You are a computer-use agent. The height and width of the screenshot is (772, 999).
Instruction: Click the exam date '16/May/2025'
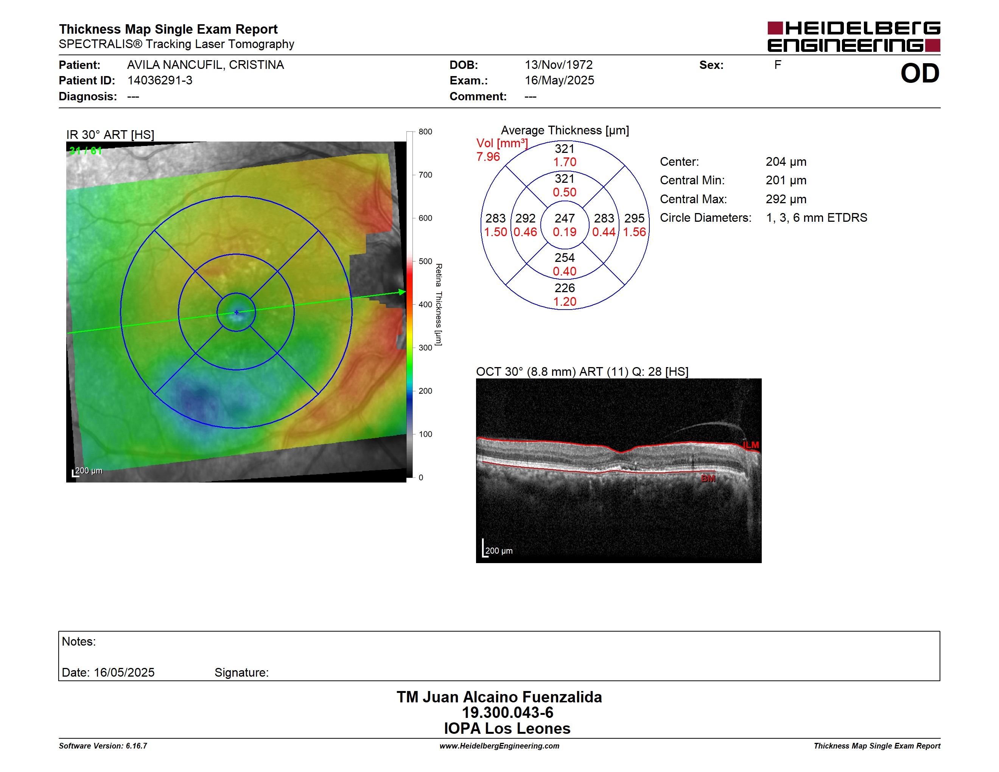(559, 81)
